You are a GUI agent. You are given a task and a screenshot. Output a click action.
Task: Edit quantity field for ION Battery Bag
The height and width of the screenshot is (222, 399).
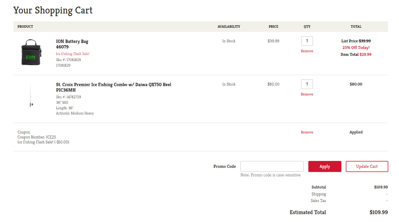307,41
